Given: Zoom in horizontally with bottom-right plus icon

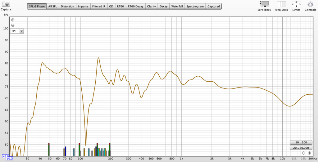Looking at the screenshot, I should 309,153.
